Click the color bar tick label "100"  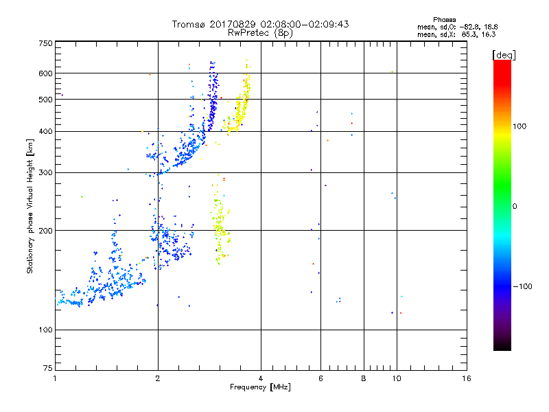[519, 126]
